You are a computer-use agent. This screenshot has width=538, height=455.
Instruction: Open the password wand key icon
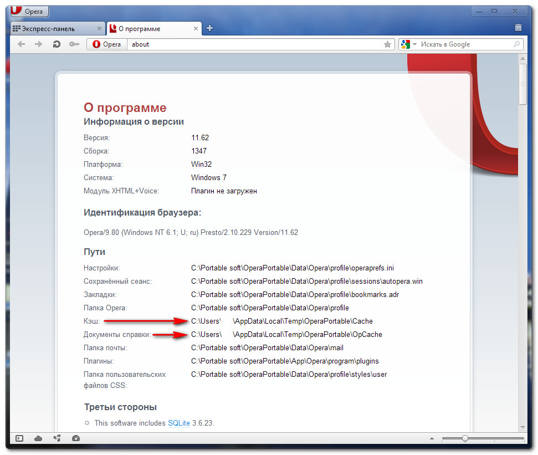tap(74, 44)
